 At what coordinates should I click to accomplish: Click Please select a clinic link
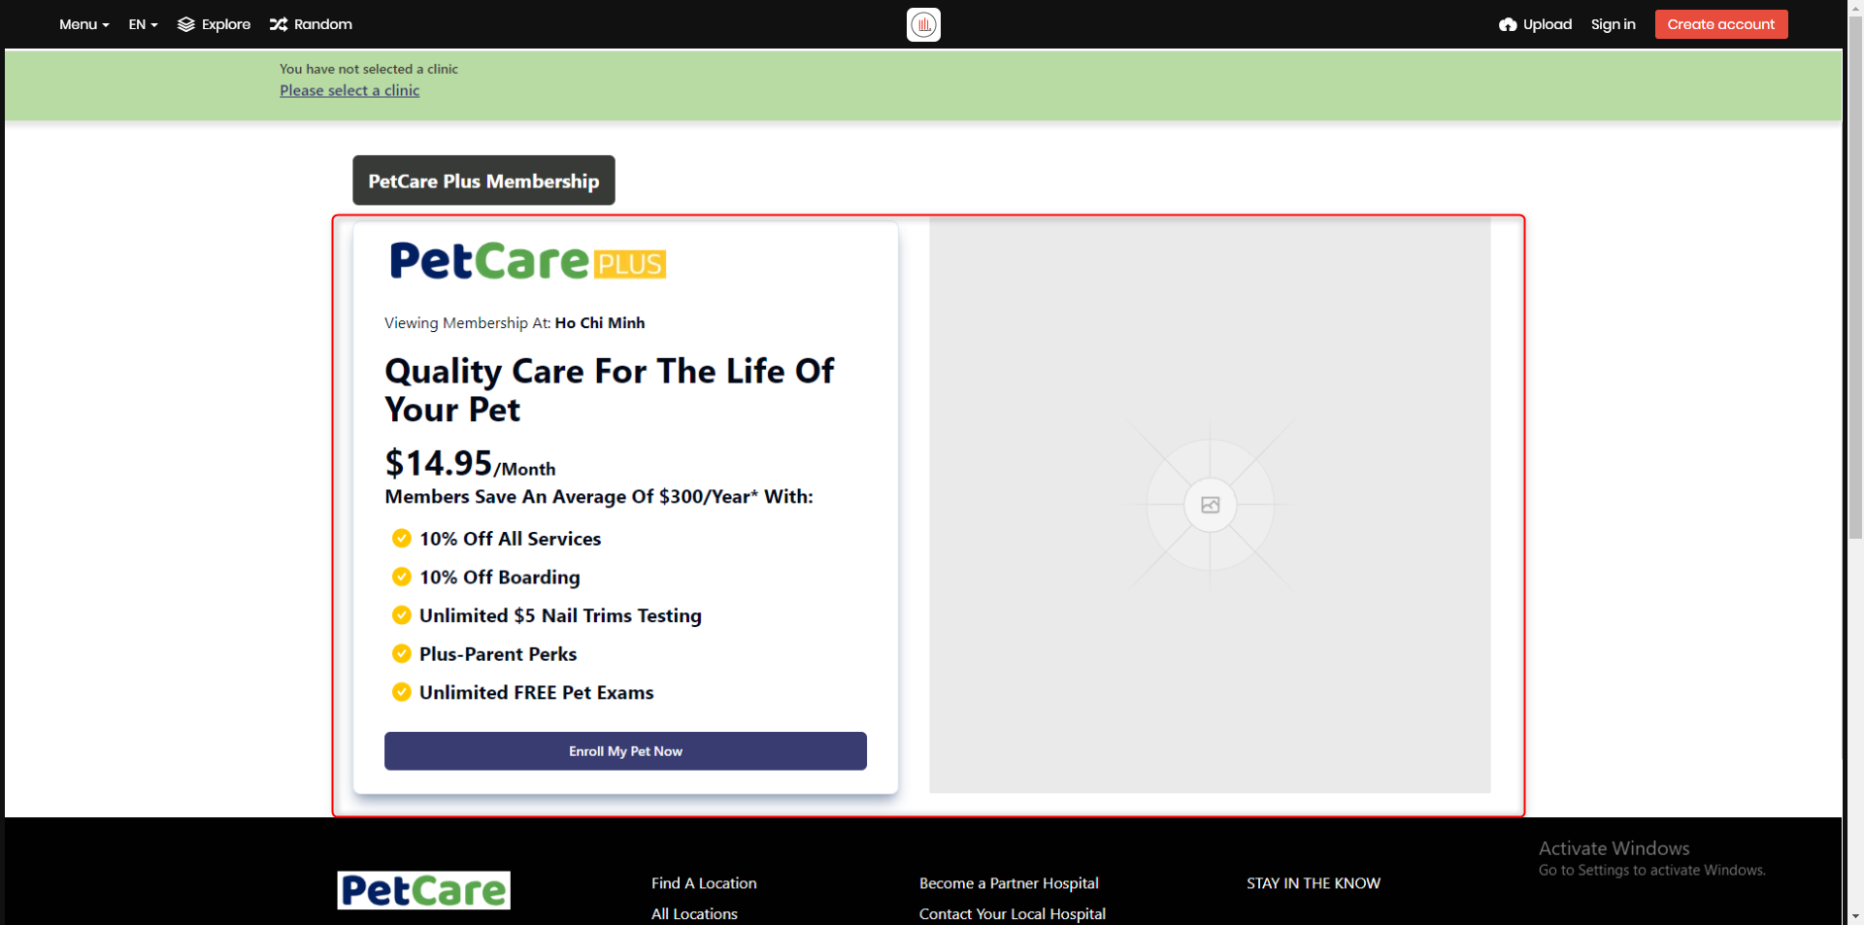point(349,90)
